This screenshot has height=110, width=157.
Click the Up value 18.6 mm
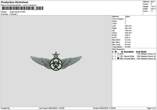click(x=128, y=31)
